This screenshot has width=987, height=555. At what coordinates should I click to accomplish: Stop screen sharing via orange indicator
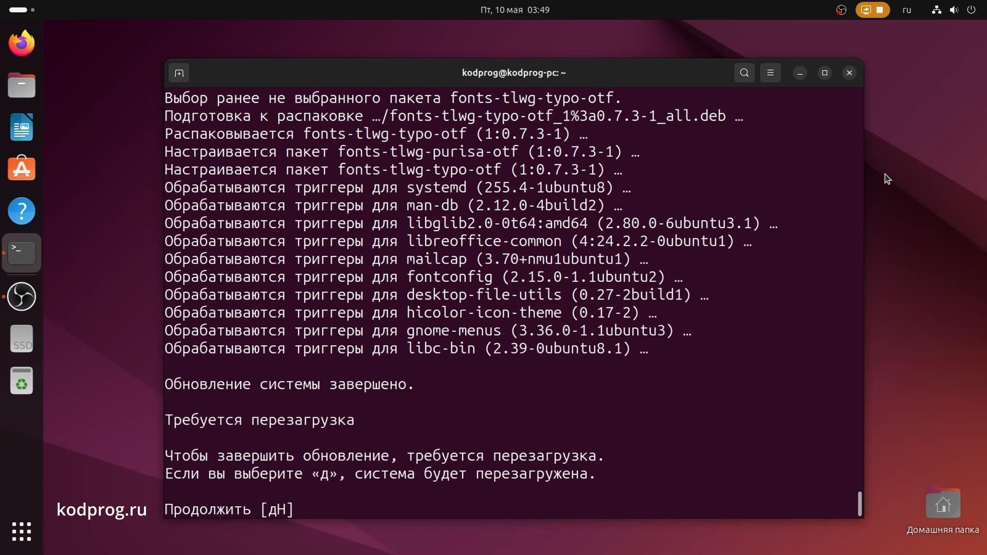(x=872, y=10)
